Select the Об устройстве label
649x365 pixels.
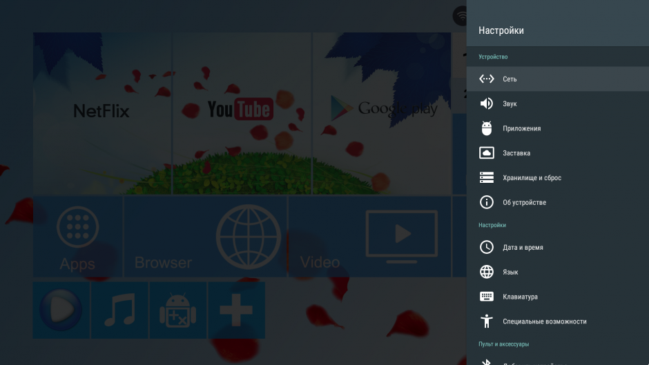coord(525,202)
